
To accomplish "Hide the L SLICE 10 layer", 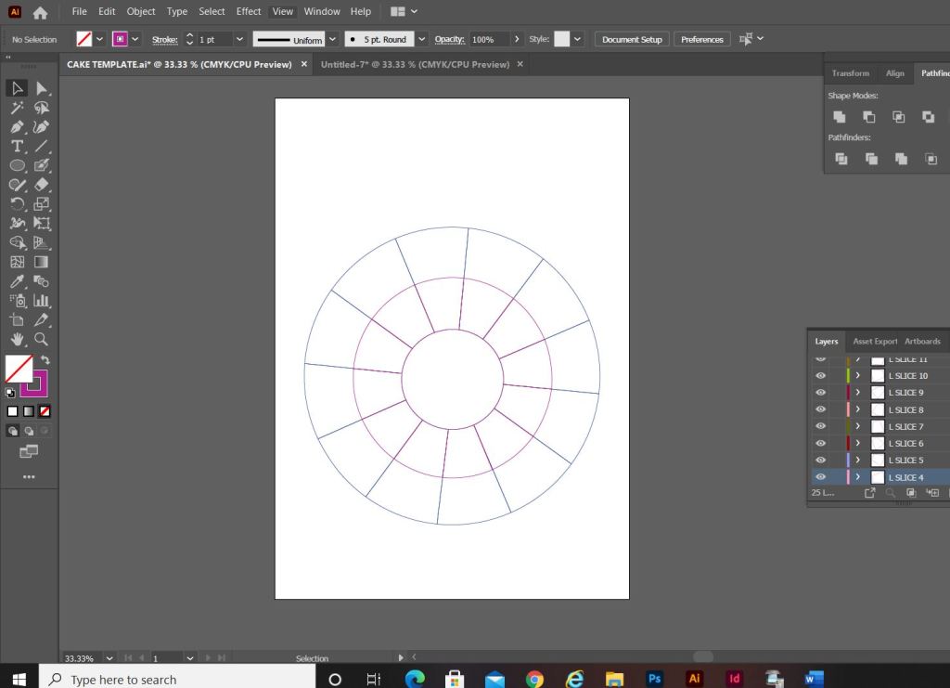I will point(820,376).
